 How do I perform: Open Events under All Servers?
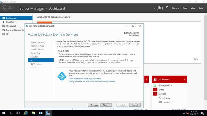coord(162,90)
